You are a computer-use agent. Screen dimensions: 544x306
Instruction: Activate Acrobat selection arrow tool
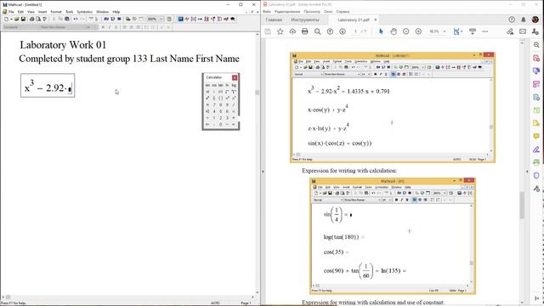click(x=381, y=31)
